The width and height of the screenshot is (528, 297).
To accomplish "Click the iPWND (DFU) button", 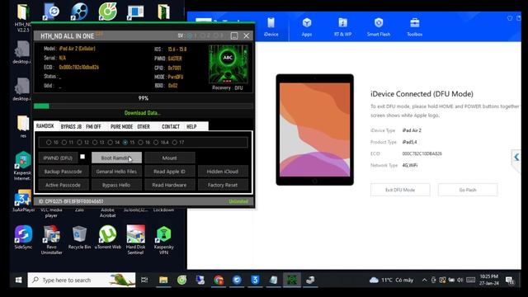I will 58,158.
